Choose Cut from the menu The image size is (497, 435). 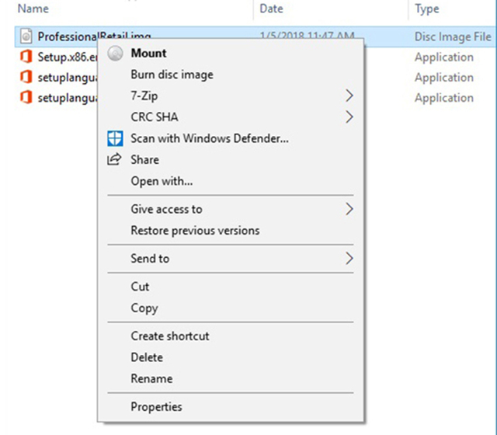tap(231, 287)
